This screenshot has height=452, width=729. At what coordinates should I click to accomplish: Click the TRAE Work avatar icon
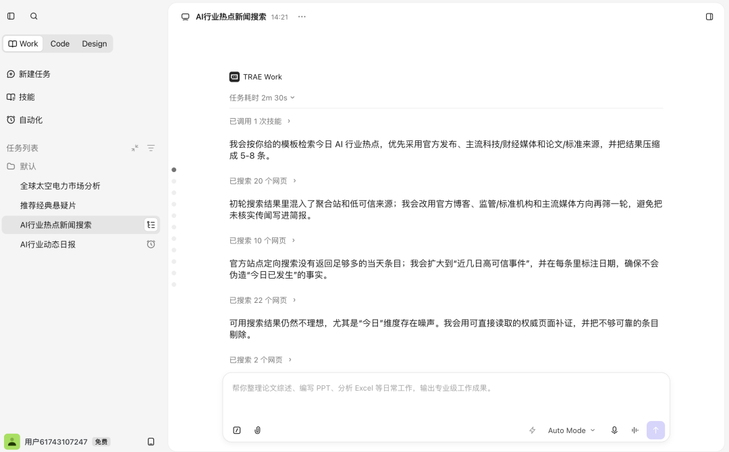[235, 77]
